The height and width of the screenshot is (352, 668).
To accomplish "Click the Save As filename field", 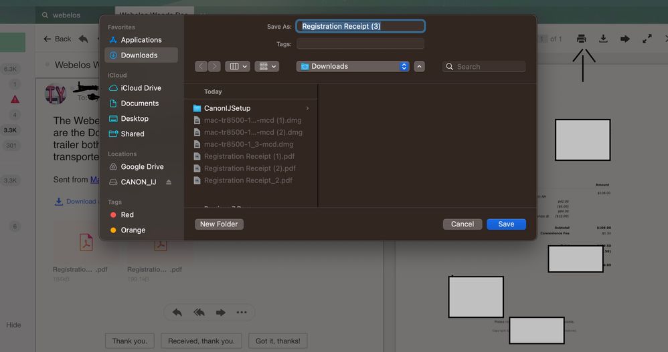I will (x=360, y=27).
